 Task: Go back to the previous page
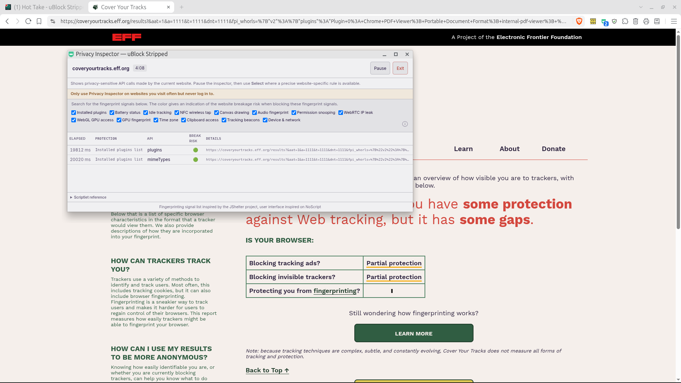click(7, 21)
